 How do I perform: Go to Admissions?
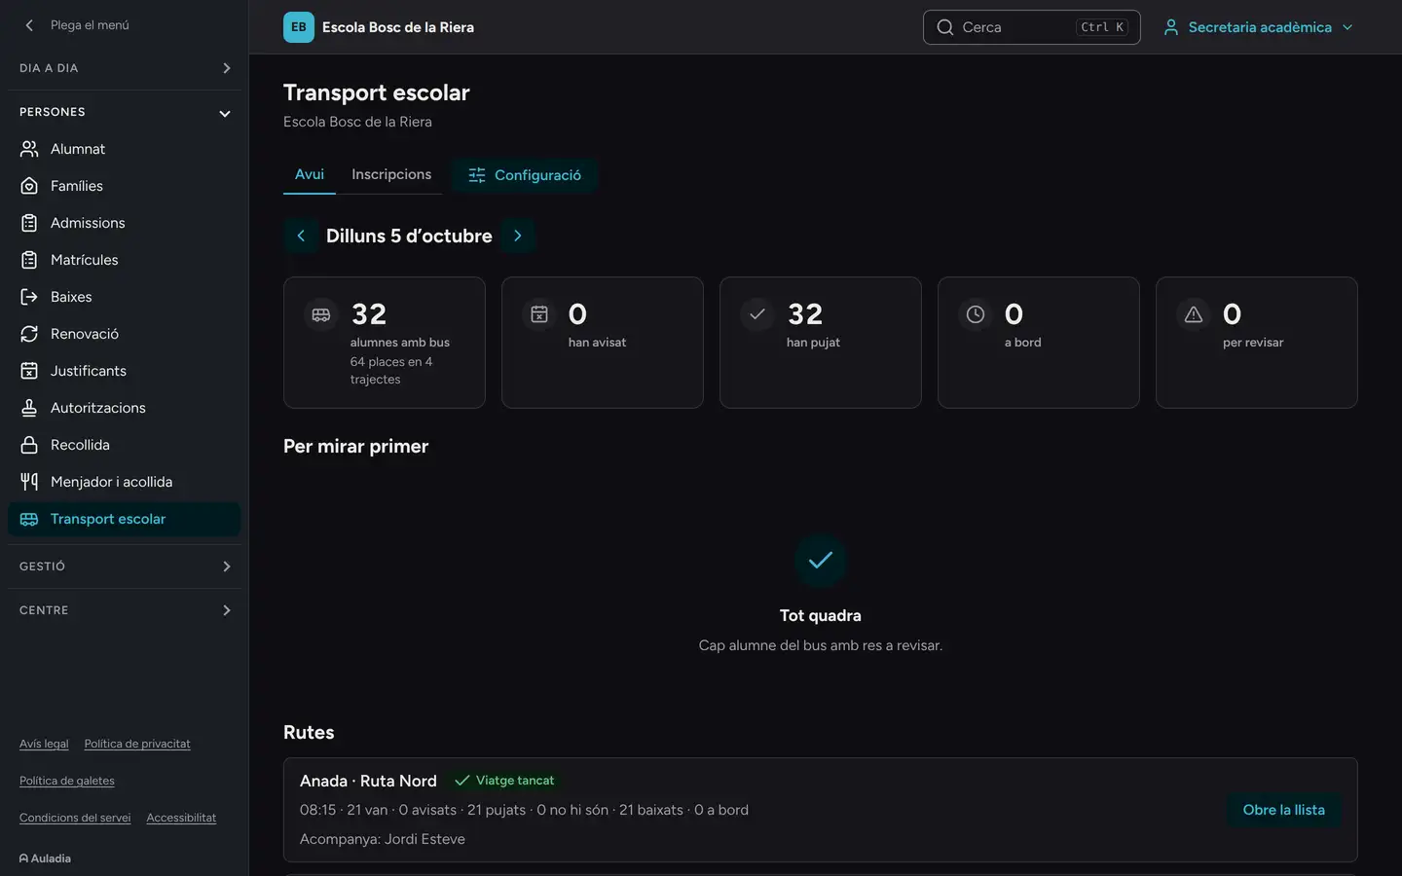pos(124,223)
